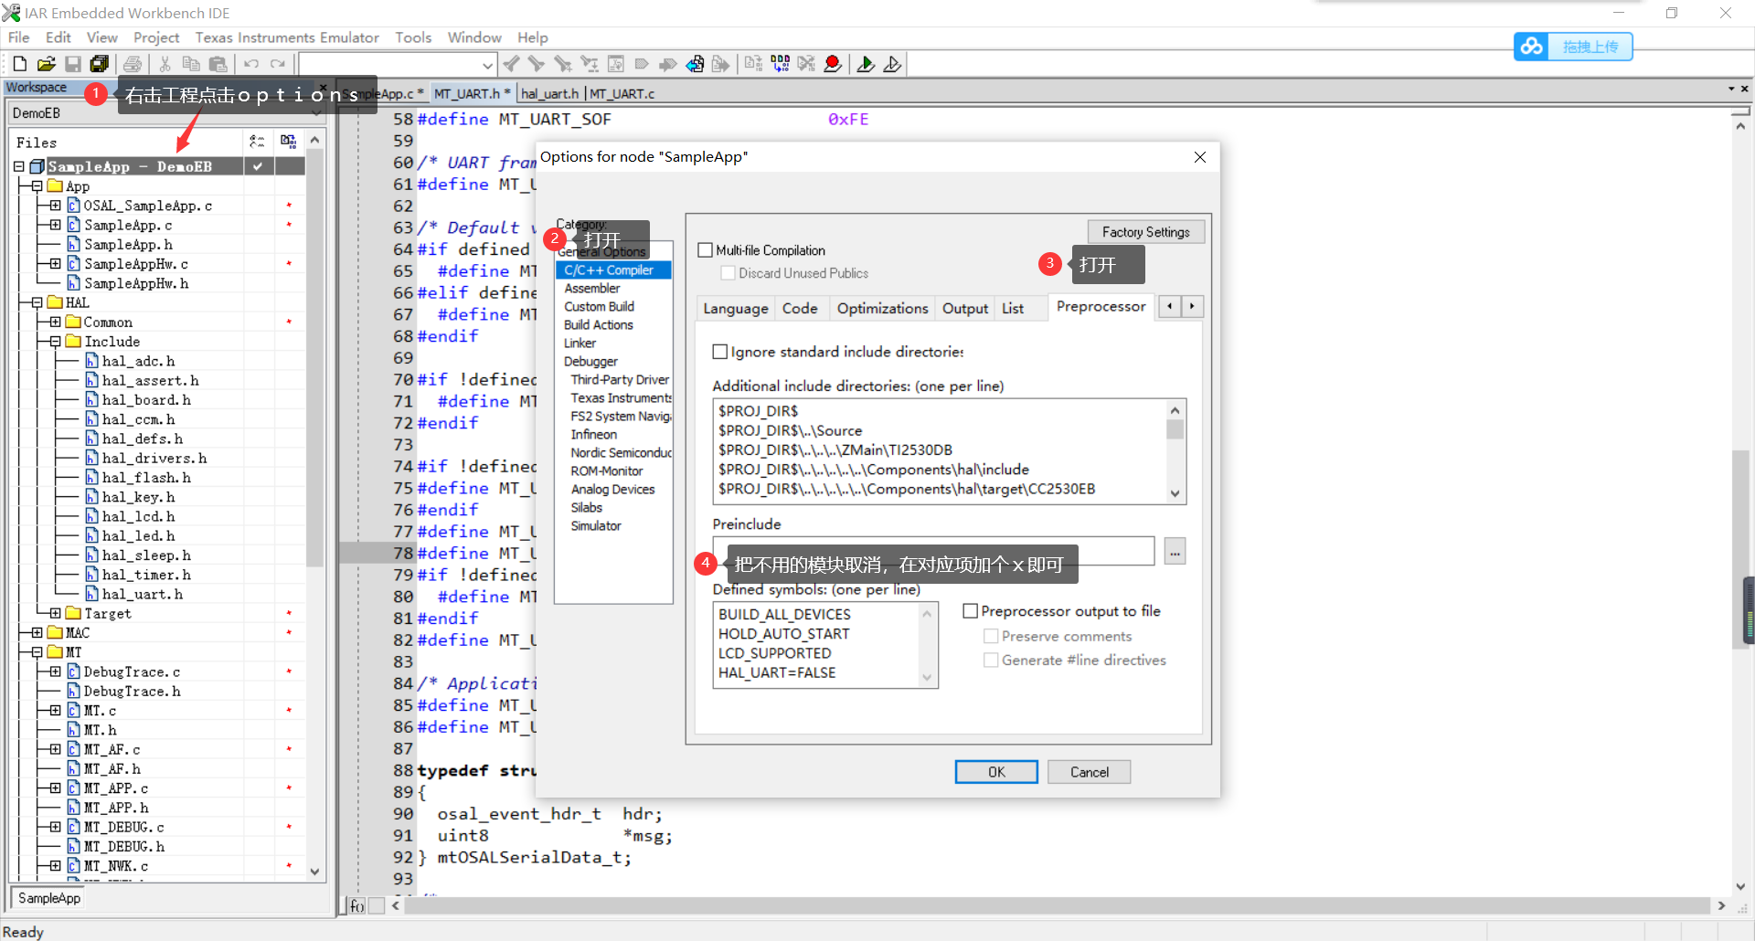This screenshot has height=941, width=1755.
Task: Paste from clipboard toolbar icon
Action: click(x=218, y=64)
